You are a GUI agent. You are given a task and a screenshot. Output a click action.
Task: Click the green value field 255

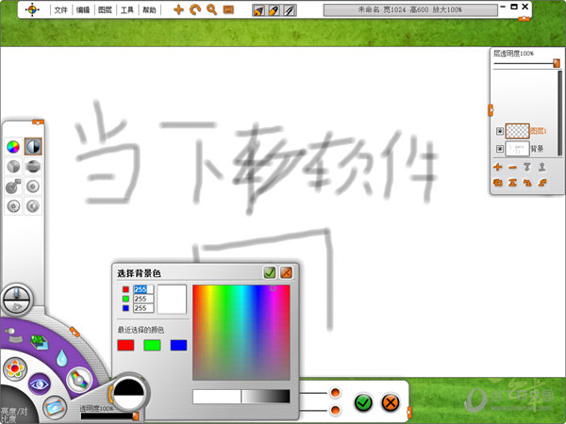click(143, 299)
